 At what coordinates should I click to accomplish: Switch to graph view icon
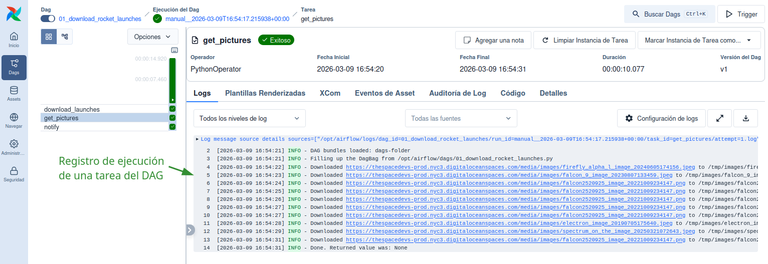[x=65, y=37]
